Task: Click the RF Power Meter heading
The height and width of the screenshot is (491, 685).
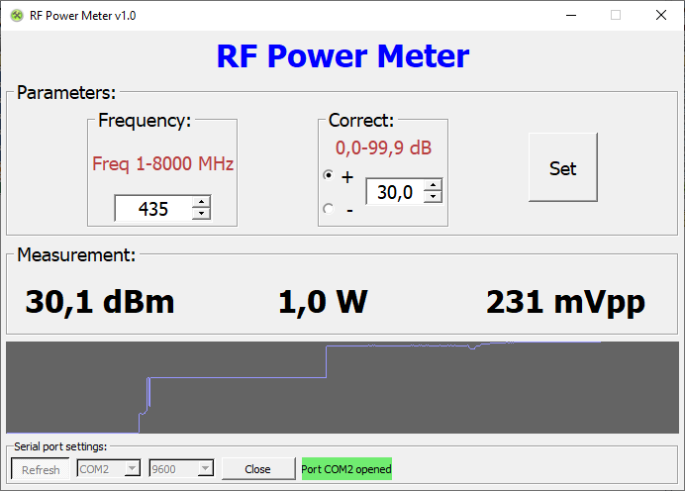Action: (x=342, y=56)
